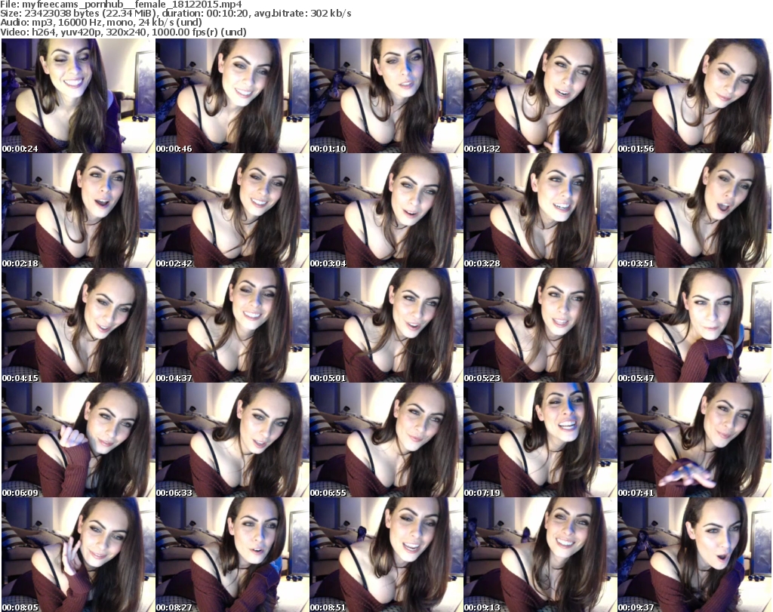Open the thumbnail at 00:08:27
Viewport: 773px width, 612px height.
pyautogui.click(x=233, y=555)
